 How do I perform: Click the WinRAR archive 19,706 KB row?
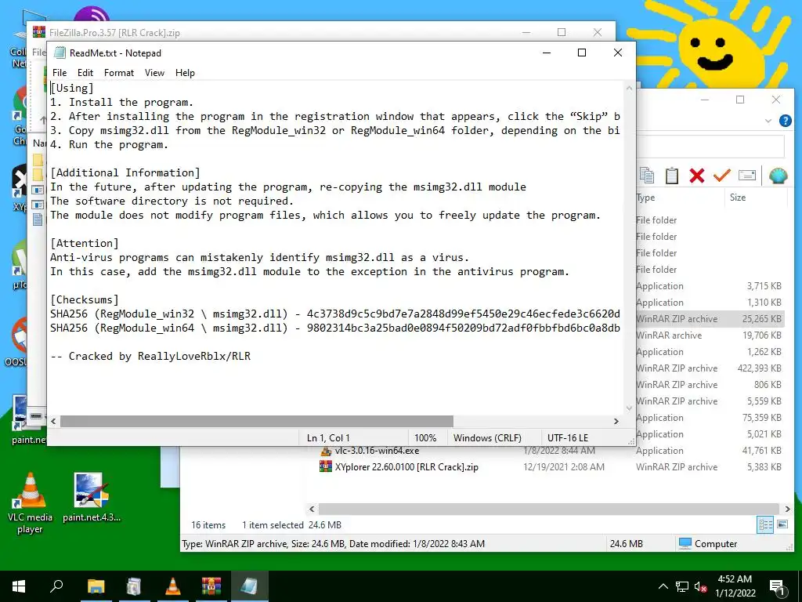coord(709,335)
